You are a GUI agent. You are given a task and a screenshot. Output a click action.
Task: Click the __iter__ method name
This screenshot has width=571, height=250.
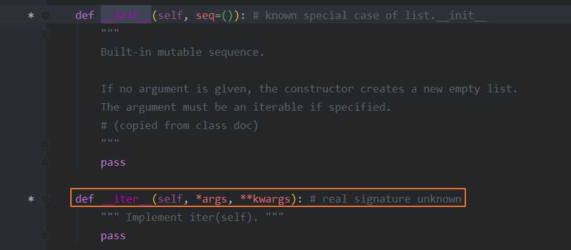[x=126, y=199]
